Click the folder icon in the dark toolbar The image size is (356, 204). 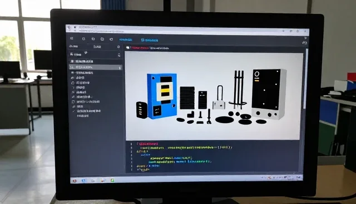pos(102,39)
